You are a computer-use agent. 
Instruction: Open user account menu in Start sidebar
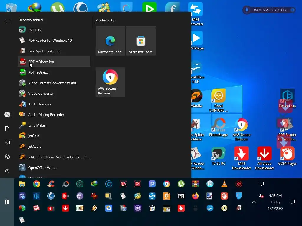coord(7,114)
